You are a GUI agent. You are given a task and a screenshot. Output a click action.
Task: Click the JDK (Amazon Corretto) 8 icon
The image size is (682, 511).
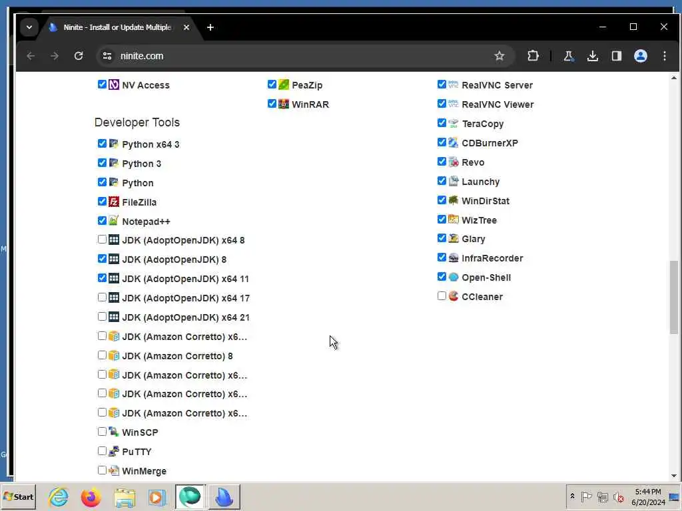tap(113, 355)
